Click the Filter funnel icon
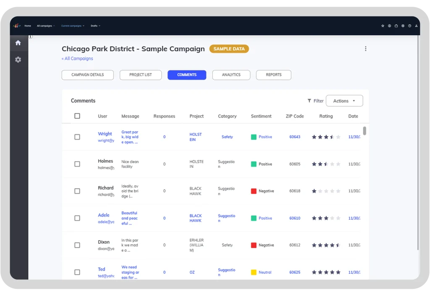Screen dimensions: 430x296 [x=309, y=101]
